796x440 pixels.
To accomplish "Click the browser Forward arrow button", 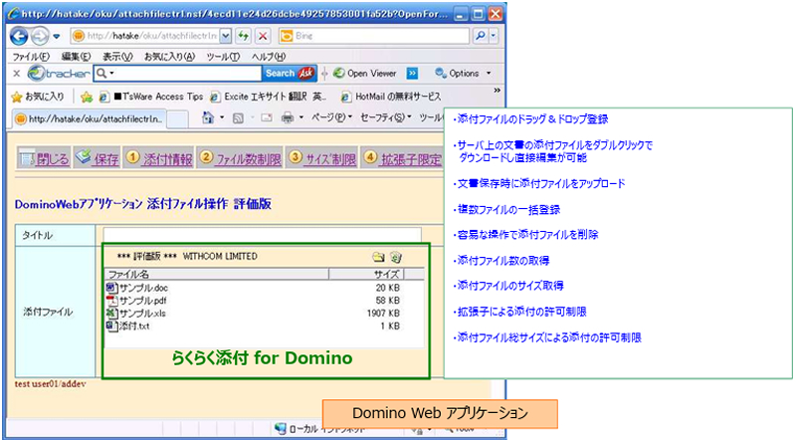I will [40, 36].
